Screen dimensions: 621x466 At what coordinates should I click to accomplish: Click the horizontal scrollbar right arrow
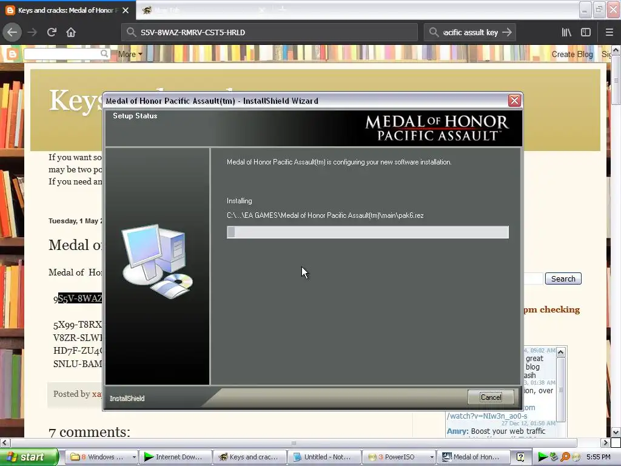(605, 442)
